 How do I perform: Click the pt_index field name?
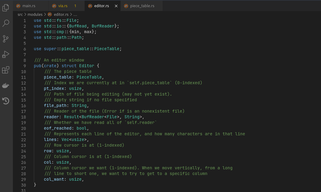pyautogui.click(x=54, y=88)
